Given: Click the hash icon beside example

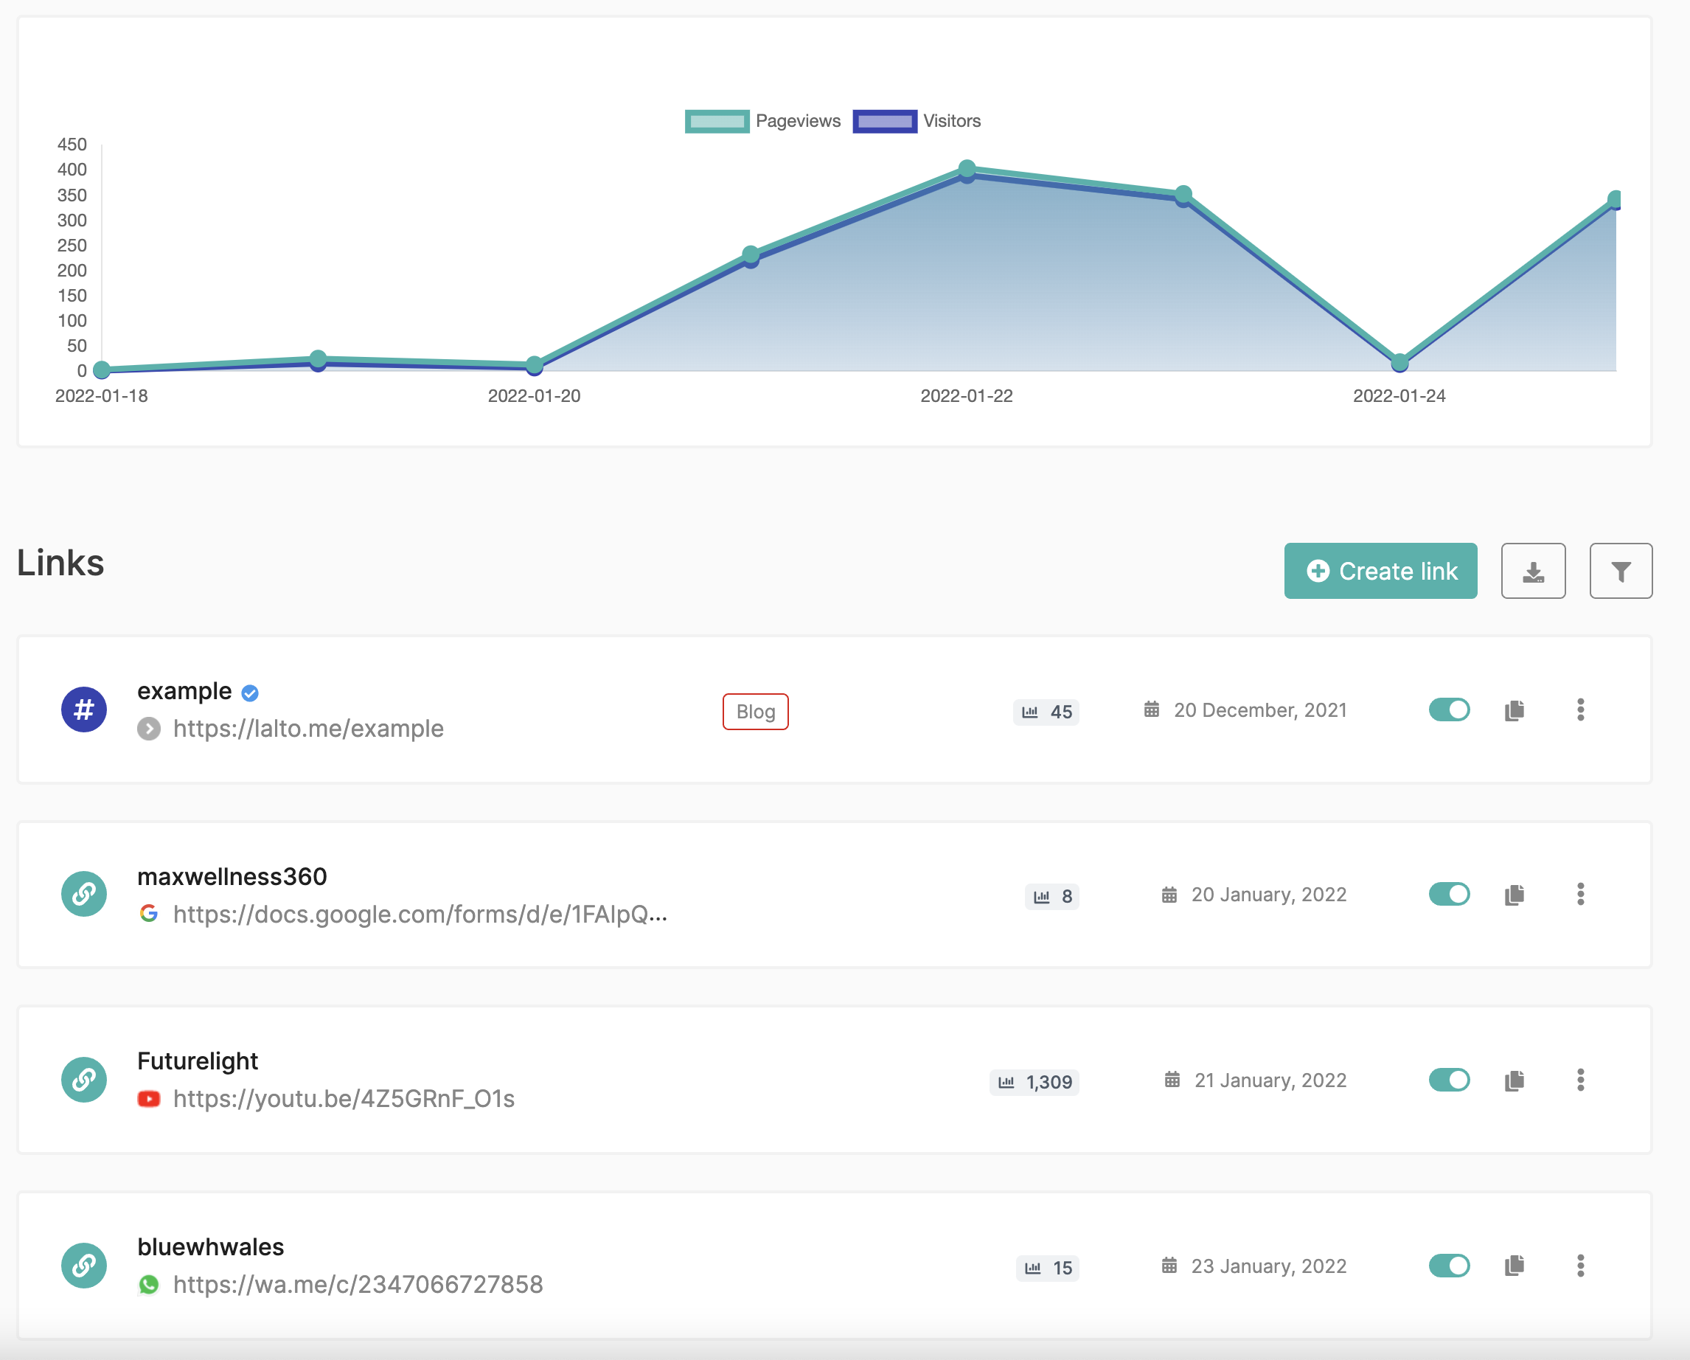Looking at the screenshot, I should 84,710.
